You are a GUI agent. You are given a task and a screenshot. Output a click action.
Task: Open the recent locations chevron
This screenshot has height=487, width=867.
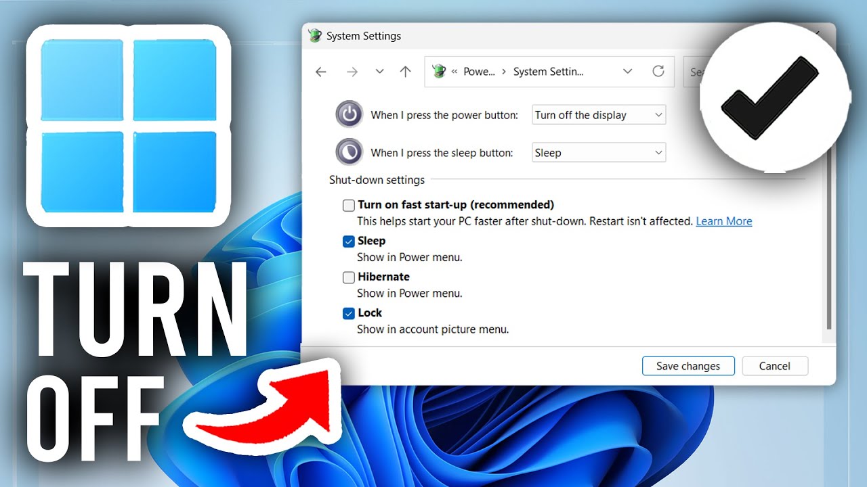(x=379, y=72)
